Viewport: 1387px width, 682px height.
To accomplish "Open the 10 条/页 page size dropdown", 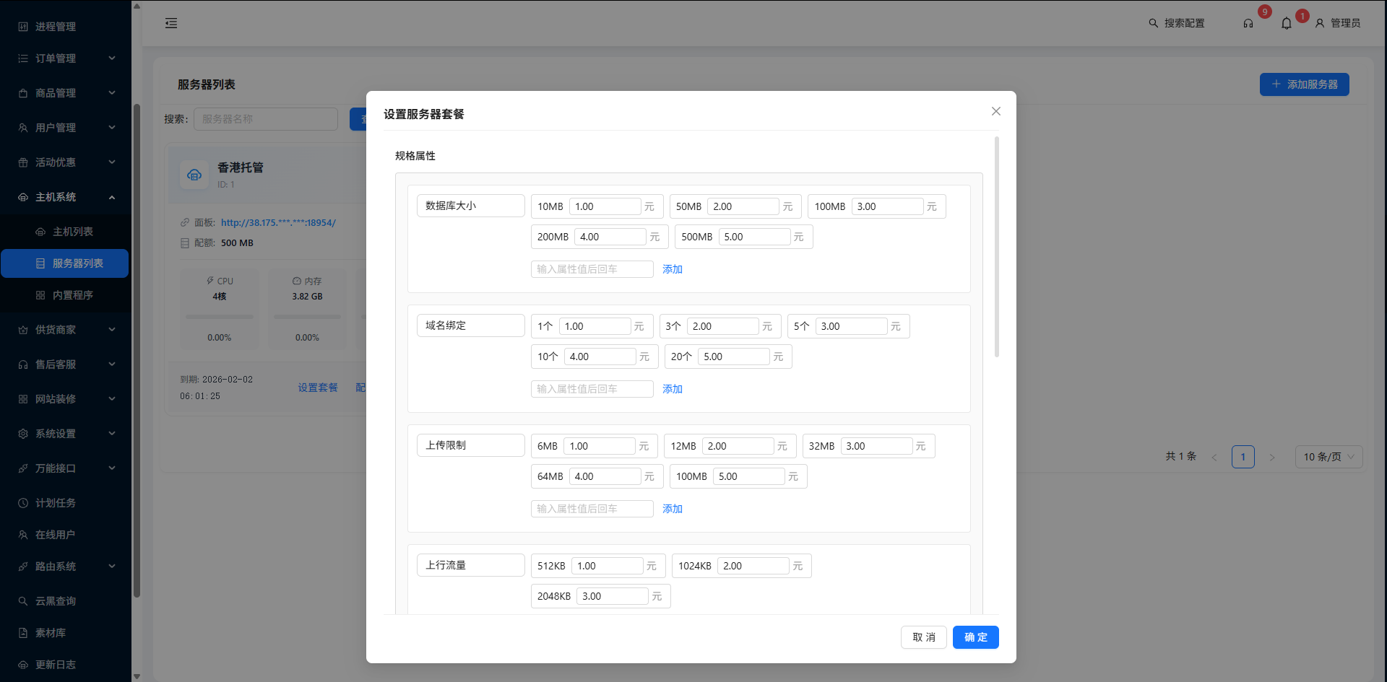I will [1328, 457].
